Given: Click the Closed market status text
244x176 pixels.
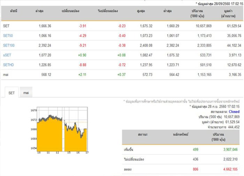Looking at the screenshot, I should (234, 112).
